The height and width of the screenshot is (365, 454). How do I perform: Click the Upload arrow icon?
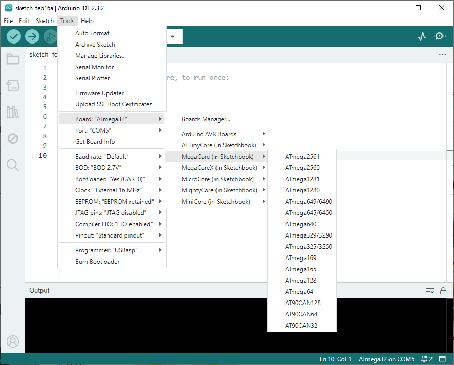point(32,36)
